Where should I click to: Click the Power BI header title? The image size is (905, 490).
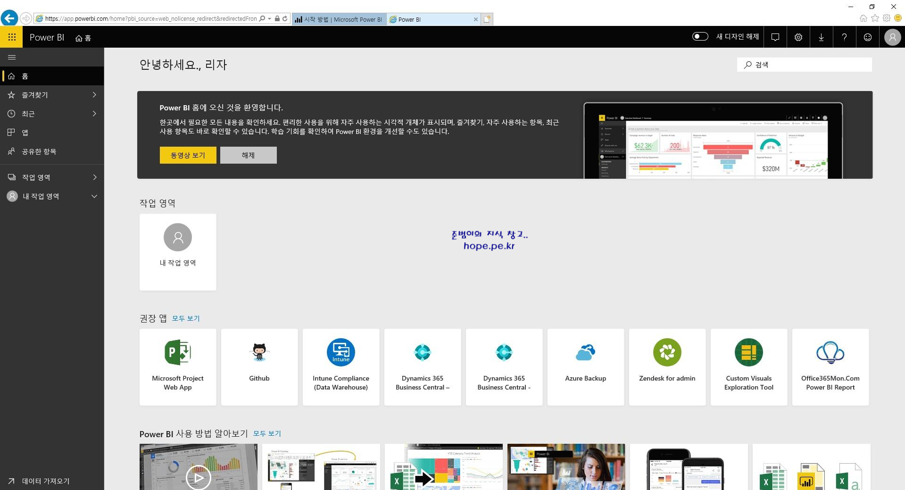(x=47, y=37)
